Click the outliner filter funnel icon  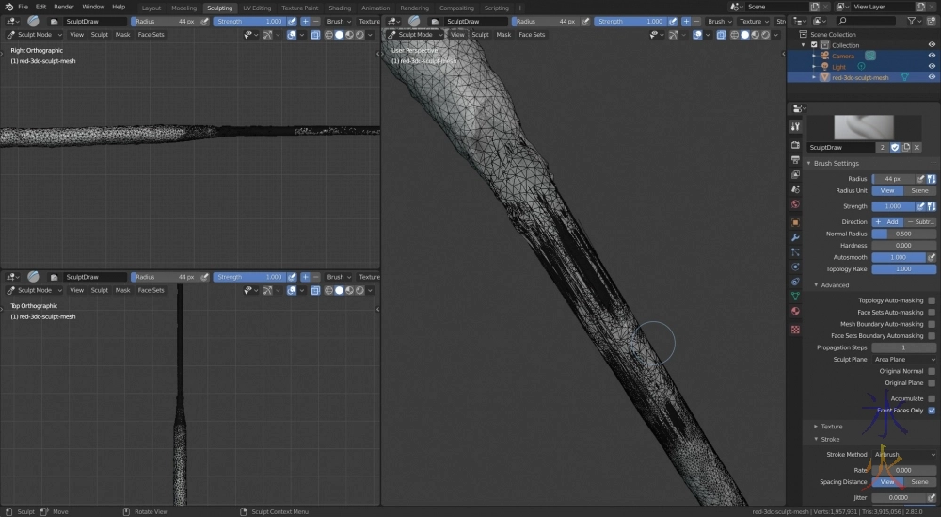pyautogui.click(x=913, y=21)
